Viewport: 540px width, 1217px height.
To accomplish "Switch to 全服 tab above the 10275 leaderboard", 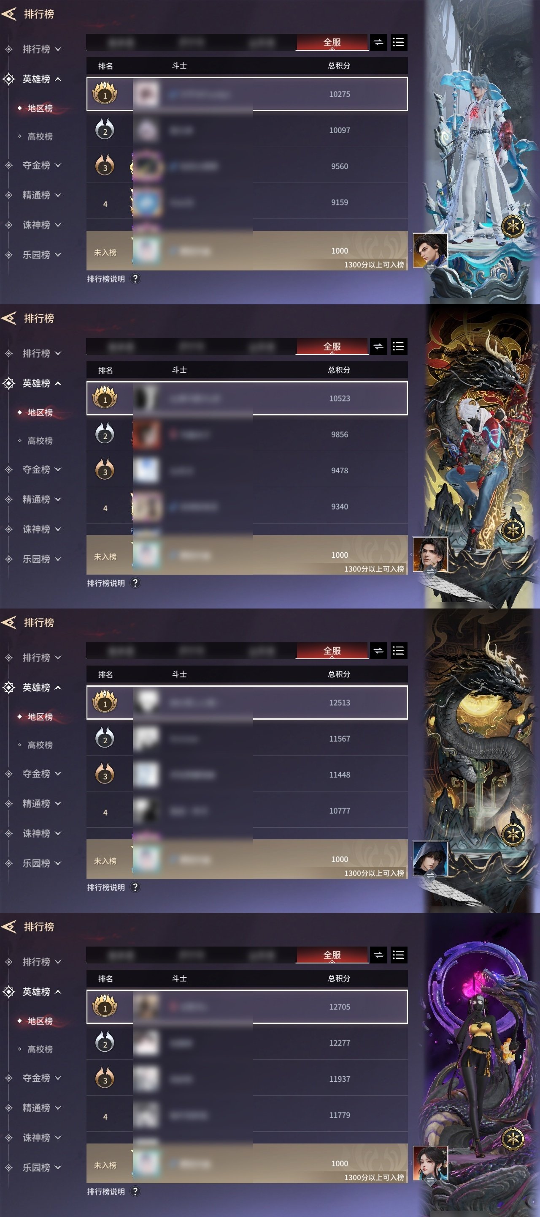I will point(332,43).
